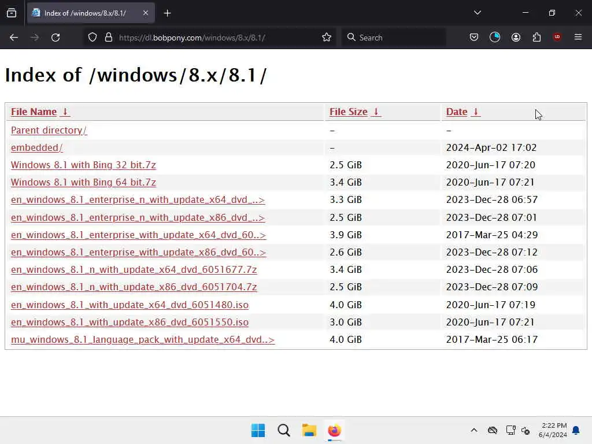Close the Index of /windows/8.x/8.1/ tab

pyautogui.click(x=146, y=13)
